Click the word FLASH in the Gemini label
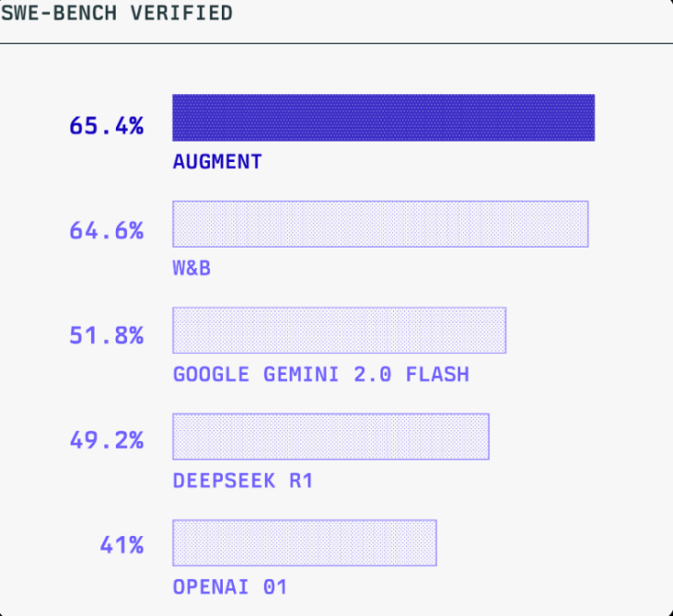Image resolution: width=673 pixels, height=616 pixels. point(437,375)
